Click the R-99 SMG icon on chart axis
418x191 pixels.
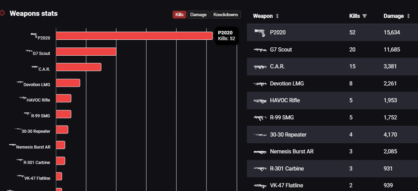pyautogui.click(x=27, y=114)
